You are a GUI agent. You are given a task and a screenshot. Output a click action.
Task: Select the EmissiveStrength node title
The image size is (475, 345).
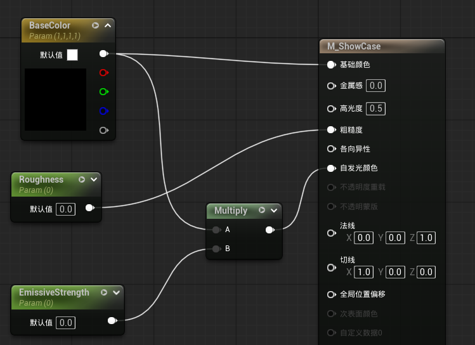point(55,292)
